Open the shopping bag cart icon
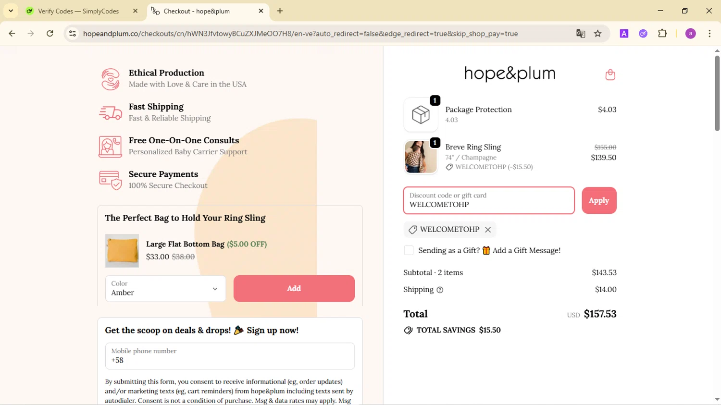This screenshot has width=721, height=405. tap(610, 74)
